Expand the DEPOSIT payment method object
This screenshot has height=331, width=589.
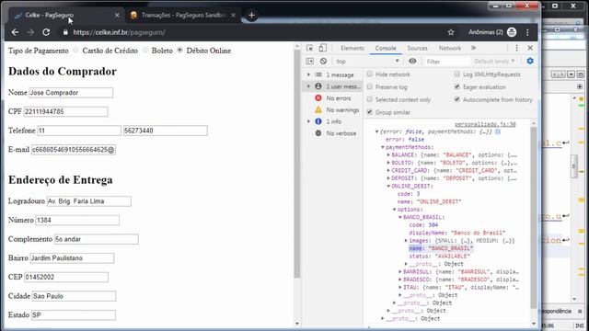[388, 178]
